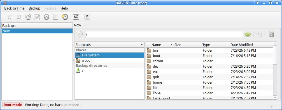Screen dimensions: 282x110
Task: Click the window menu icon in title bar
Action: [x=5, y=3]
